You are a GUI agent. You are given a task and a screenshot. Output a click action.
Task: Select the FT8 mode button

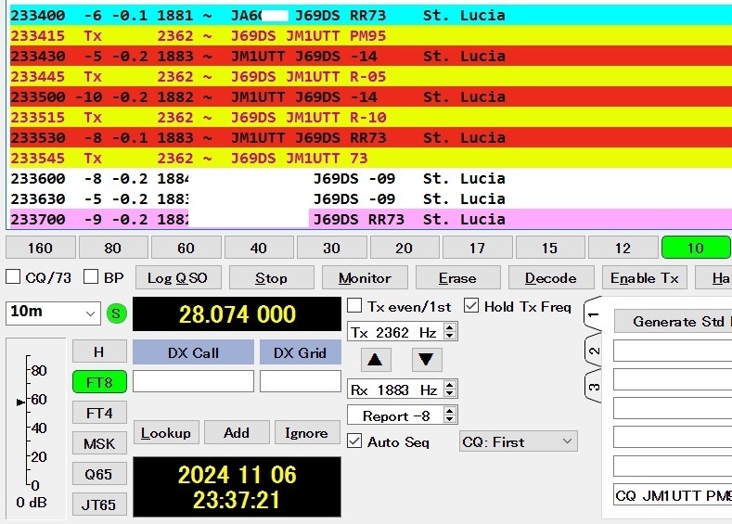99,382
